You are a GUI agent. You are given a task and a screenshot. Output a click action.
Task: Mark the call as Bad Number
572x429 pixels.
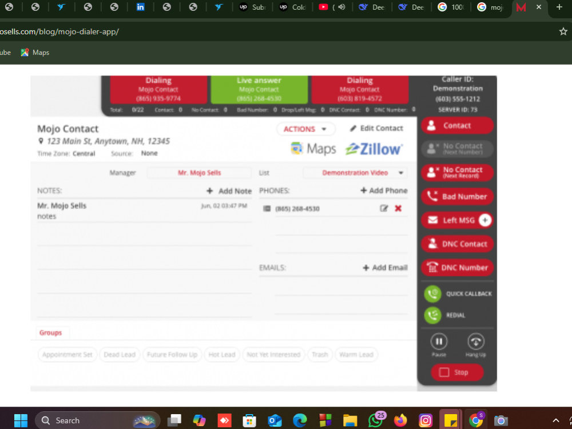click(457, 197)
